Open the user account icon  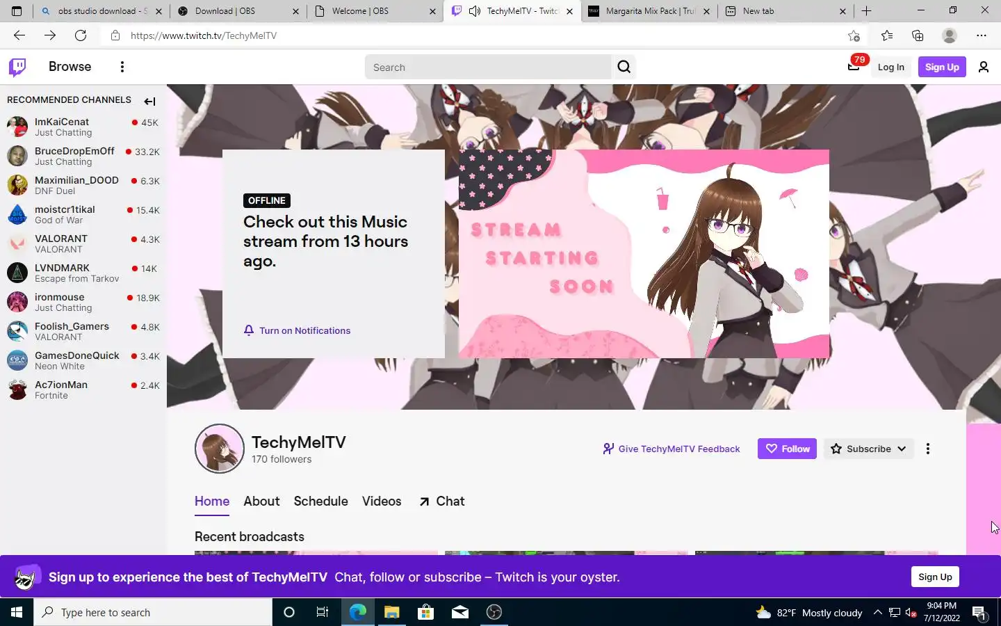click(984, 67)
